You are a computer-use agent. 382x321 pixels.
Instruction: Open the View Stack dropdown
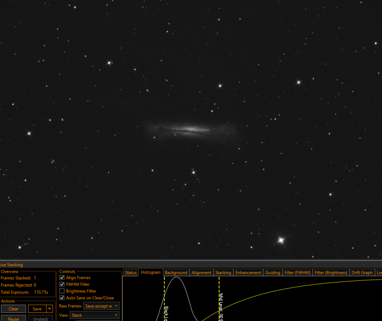95,315
